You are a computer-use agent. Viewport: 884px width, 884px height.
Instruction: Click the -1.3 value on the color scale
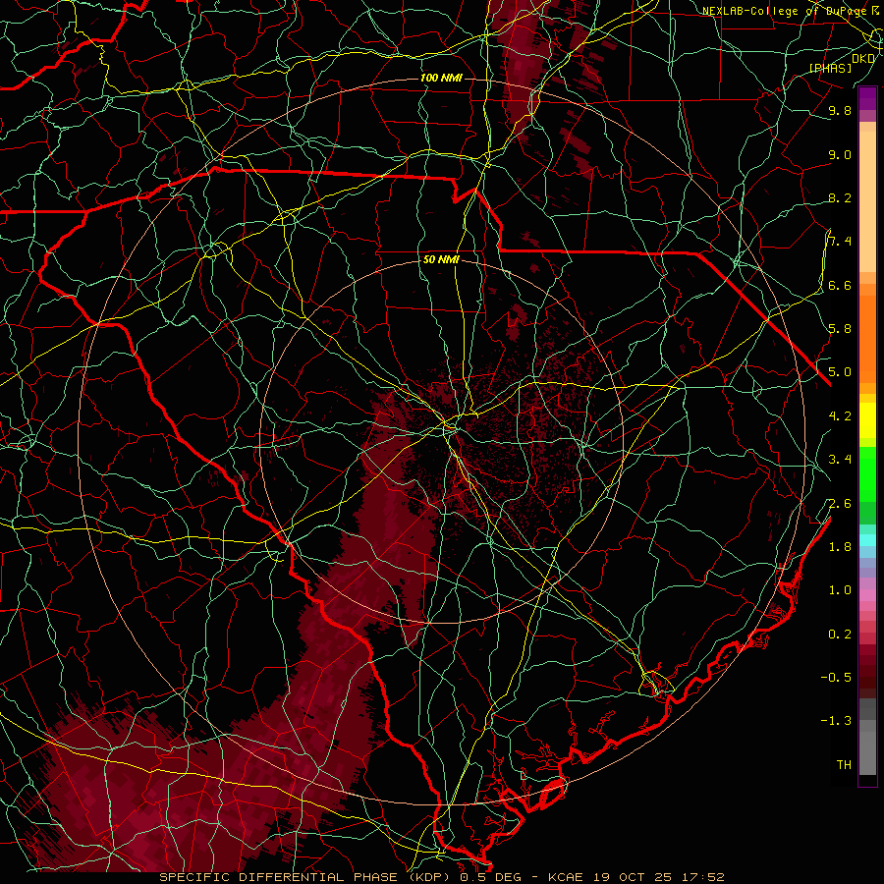pyautogui.click(x=836, y=721)
